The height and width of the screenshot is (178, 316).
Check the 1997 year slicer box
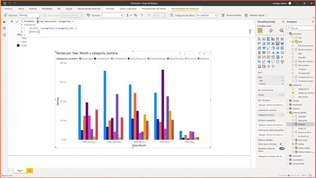tap(18, 42)
